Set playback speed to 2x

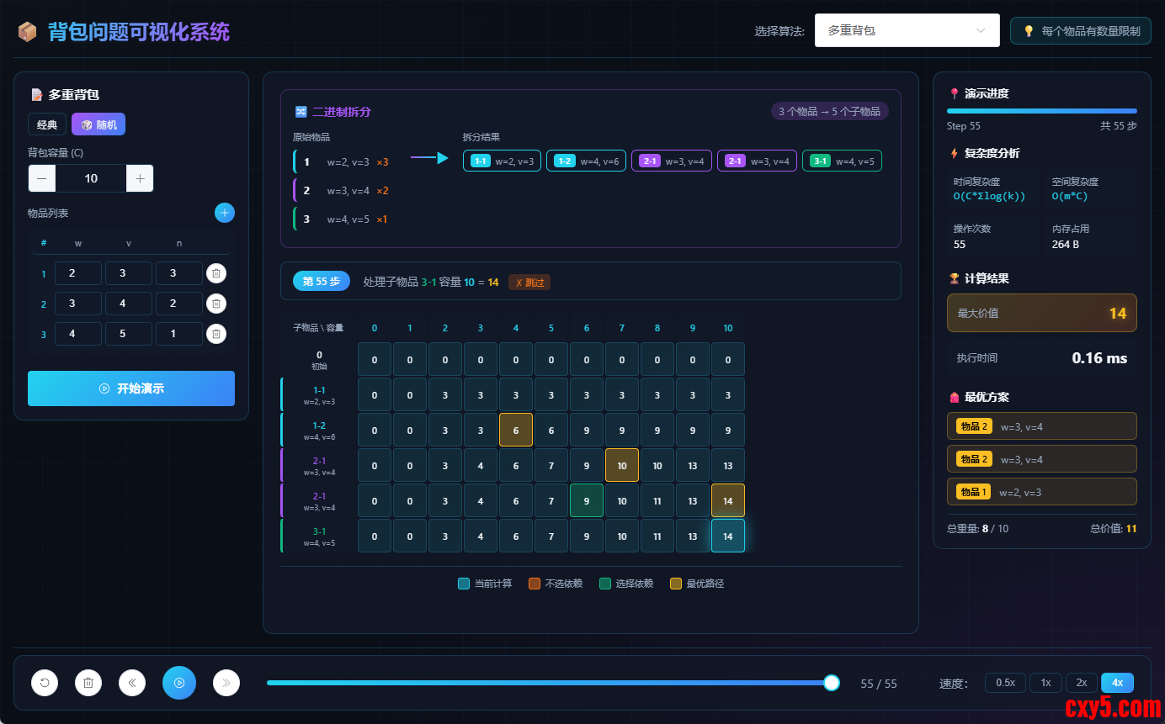[x=1081, y=683]
